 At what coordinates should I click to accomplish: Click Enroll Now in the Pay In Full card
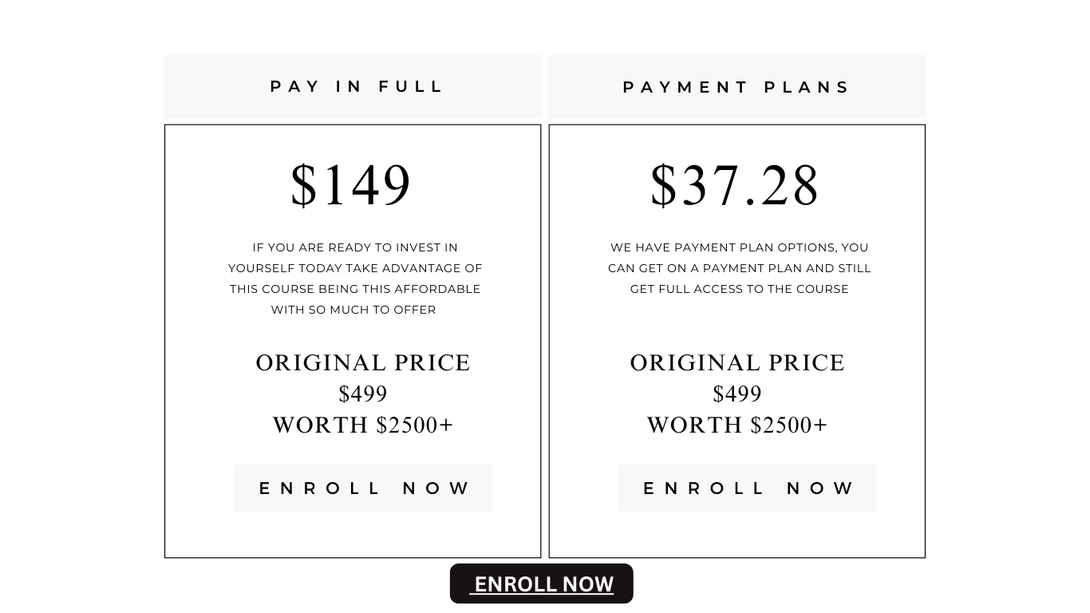point(363,488)
